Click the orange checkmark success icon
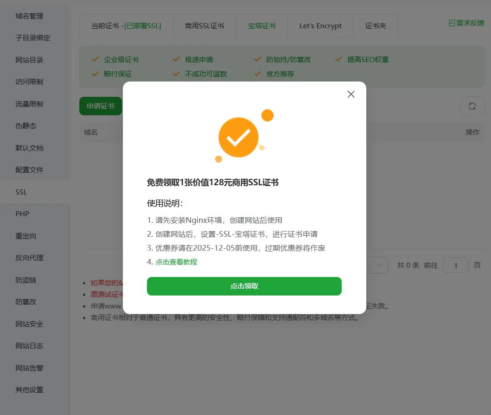 [x=238, y=137]
